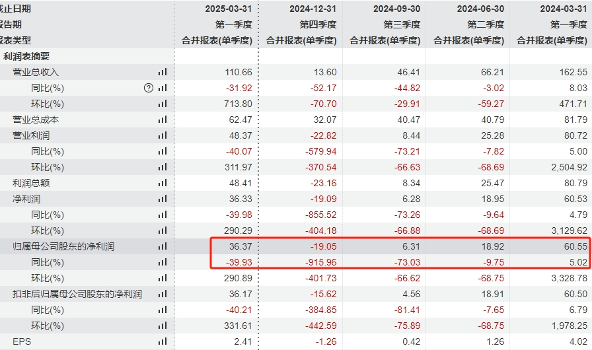Image resolution: width=592 pixels, height=350 pixels.
Task: Open chart icon for 归属母公司股东的净利润 row
Action: [x=163, y=246]
